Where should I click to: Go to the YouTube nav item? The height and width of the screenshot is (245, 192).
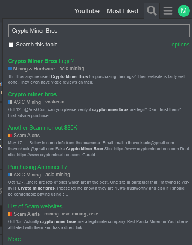click(86, 11)
